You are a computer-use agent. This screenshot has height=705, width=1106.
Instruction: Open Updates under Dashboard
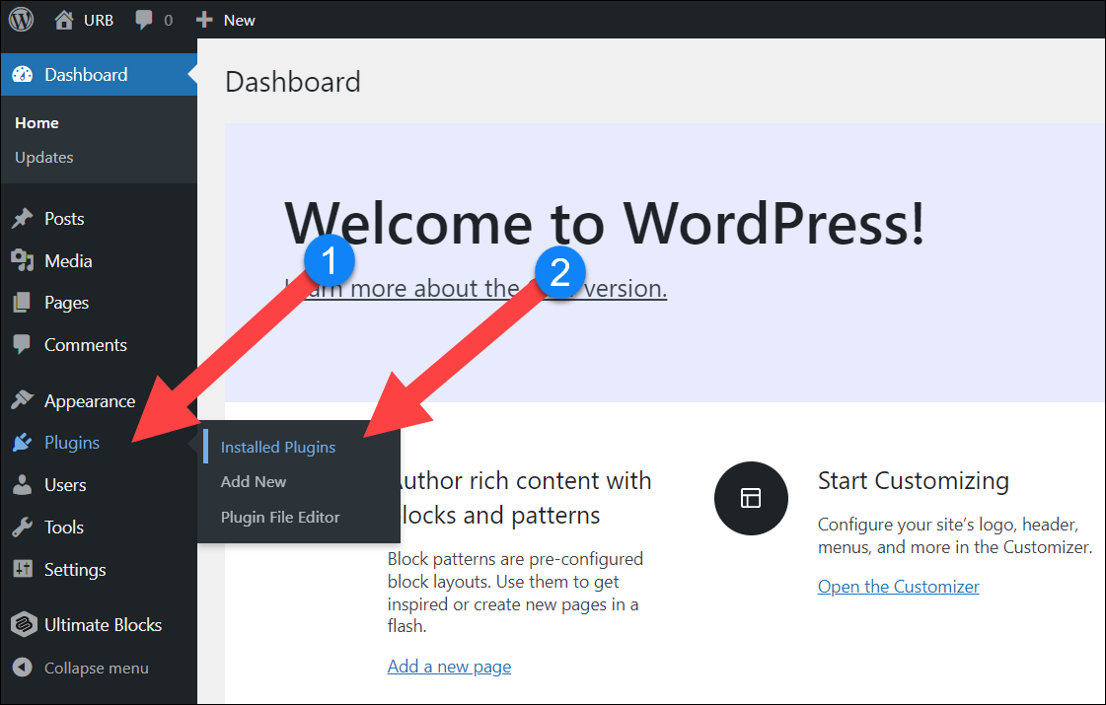pyautogui.click(x=43, y=157)
